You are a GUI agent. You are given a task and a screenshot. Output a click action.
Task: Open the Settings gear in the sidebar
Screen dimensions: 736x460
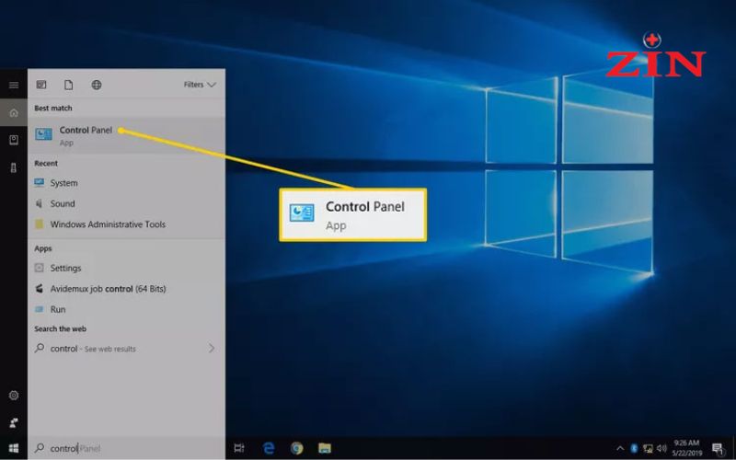pyautogui.click(x=14, y=396)
